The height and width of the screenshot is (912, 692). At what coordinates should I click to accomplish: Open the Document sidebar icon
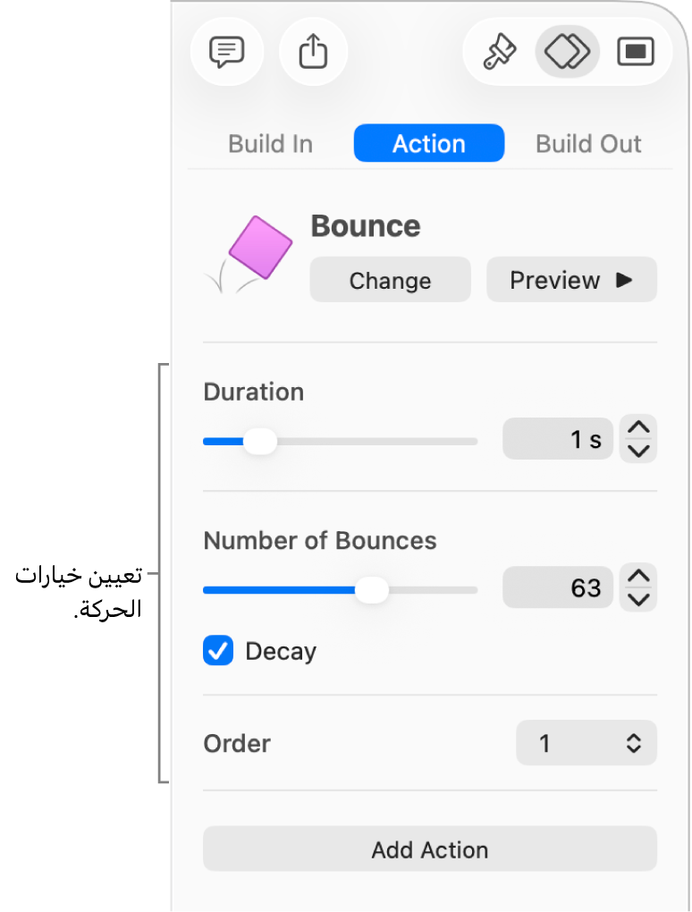click(x=636, y=53)
